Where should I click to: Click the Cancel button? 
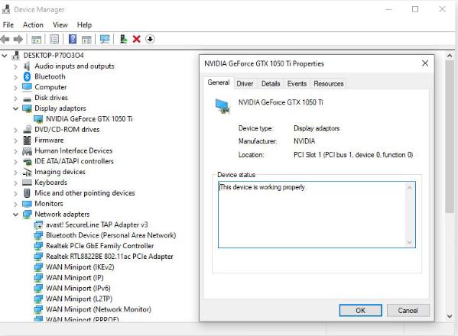click(x=408, y=310)
